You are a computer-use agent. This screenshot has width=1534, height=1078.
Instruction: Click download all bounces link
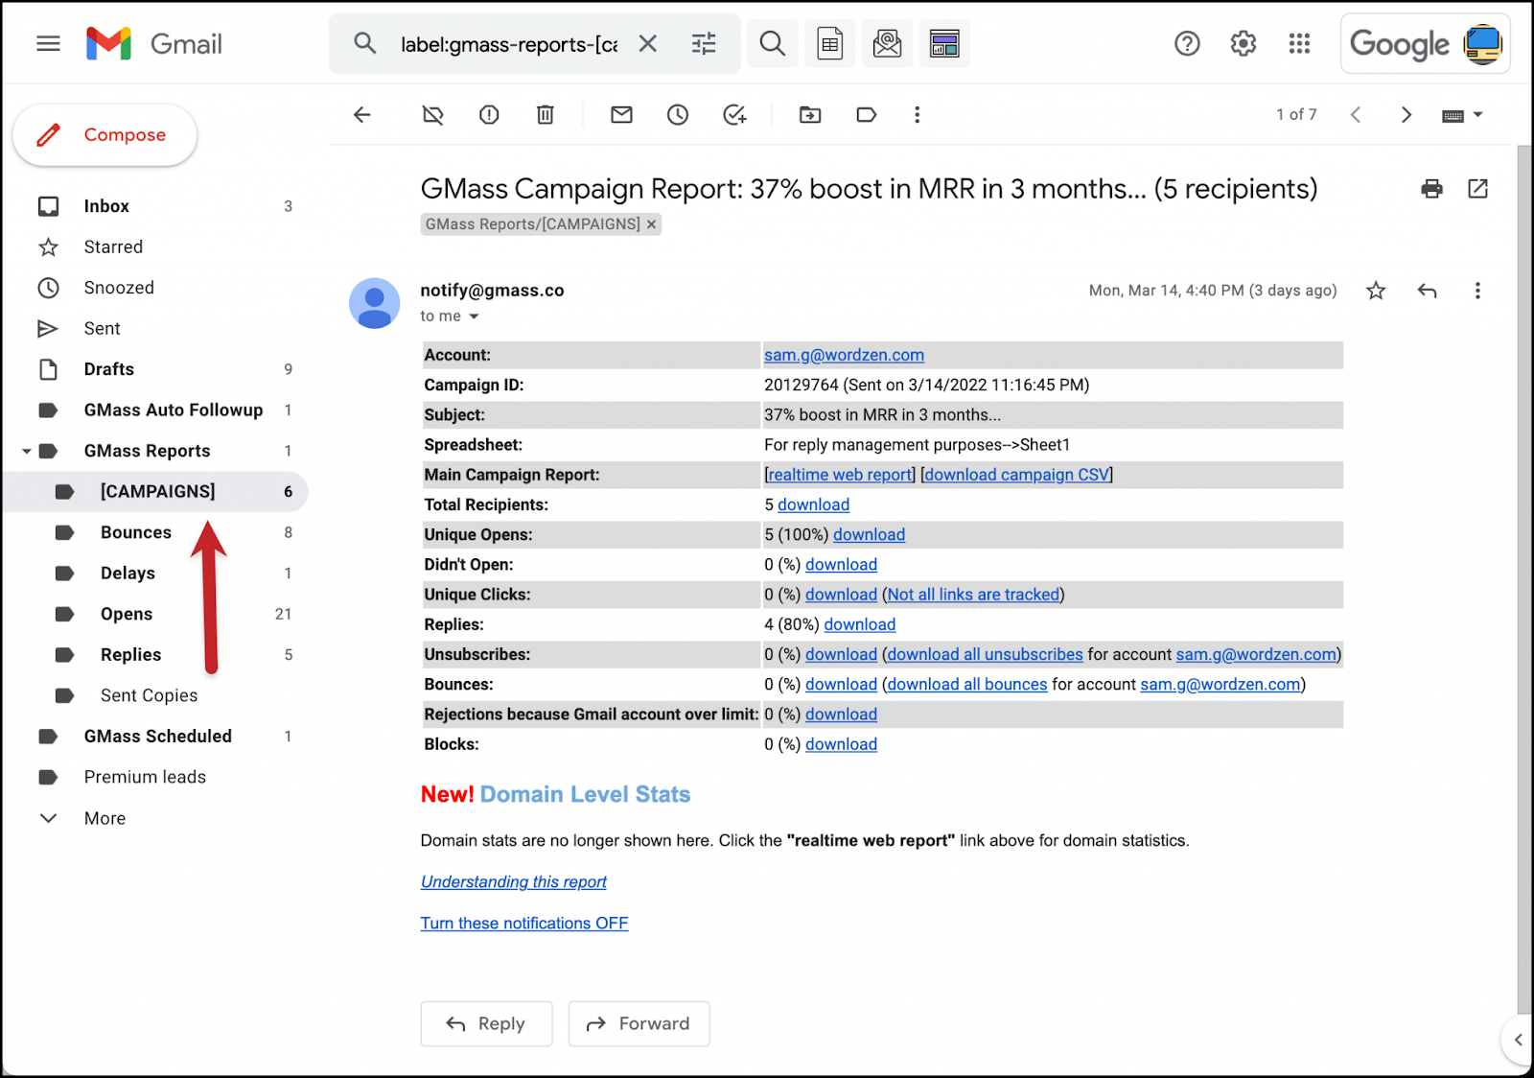click(966, 685)
